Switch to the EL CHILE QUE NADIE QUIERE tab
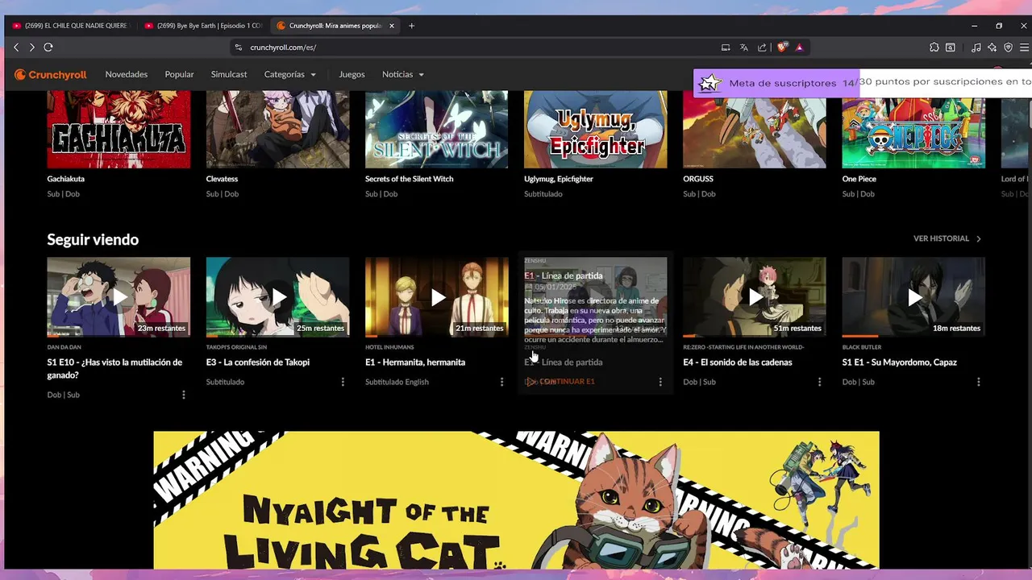1032x580 pixels. 71,26
